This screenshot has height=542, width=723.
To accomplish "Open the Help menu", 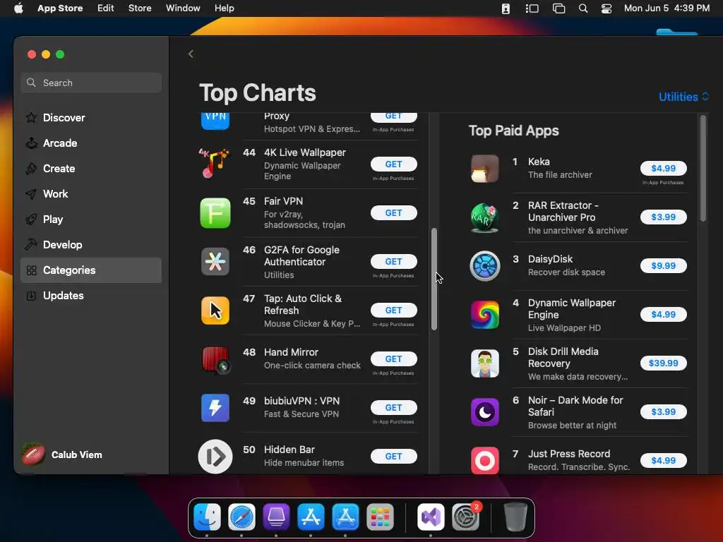I will click(x=224, y=8).
